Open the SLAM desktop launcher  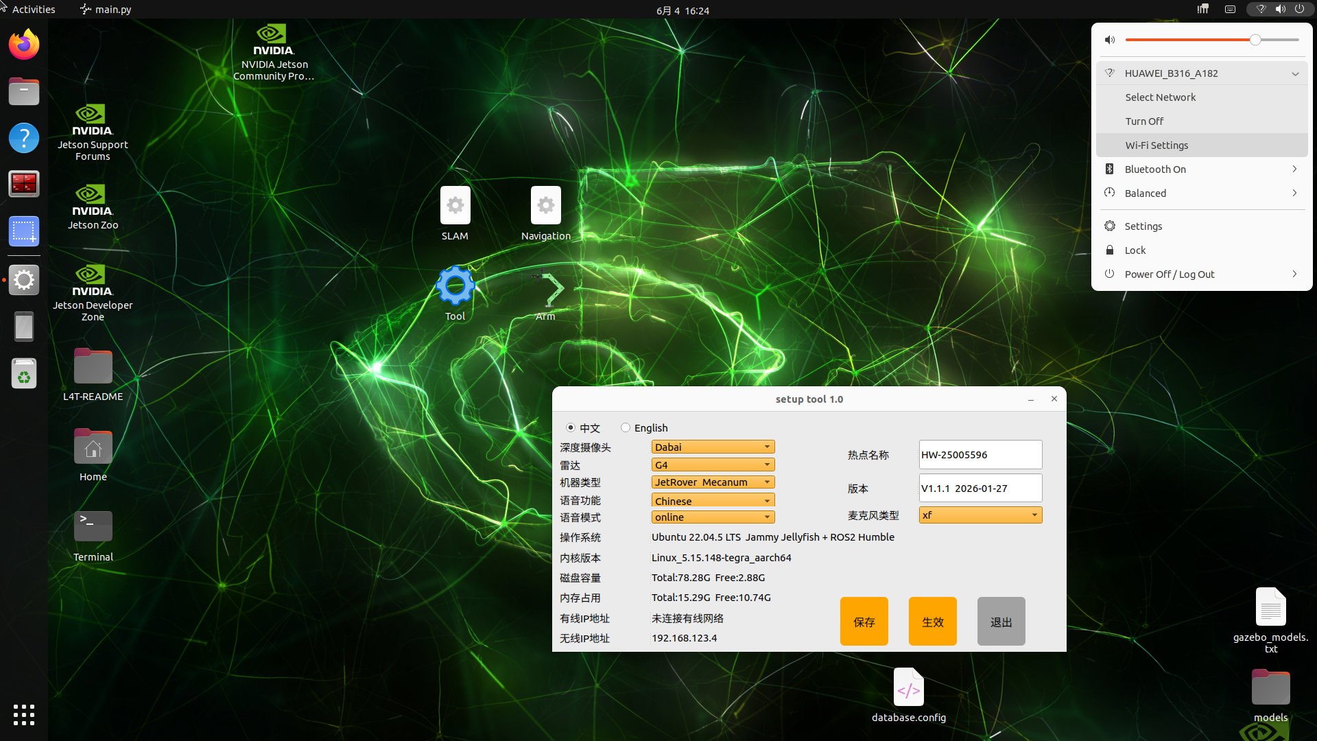[x=455, y=213]
